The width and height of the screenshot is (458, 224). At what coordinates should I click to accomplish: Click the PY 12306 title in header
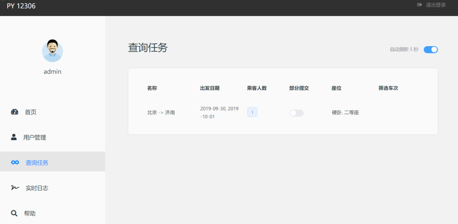[x=21, y=6]
